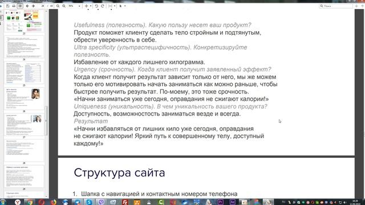365x205 pixels.
Task: Open Yandex Browser from the taskbar
Action: [x=18, y=202]
